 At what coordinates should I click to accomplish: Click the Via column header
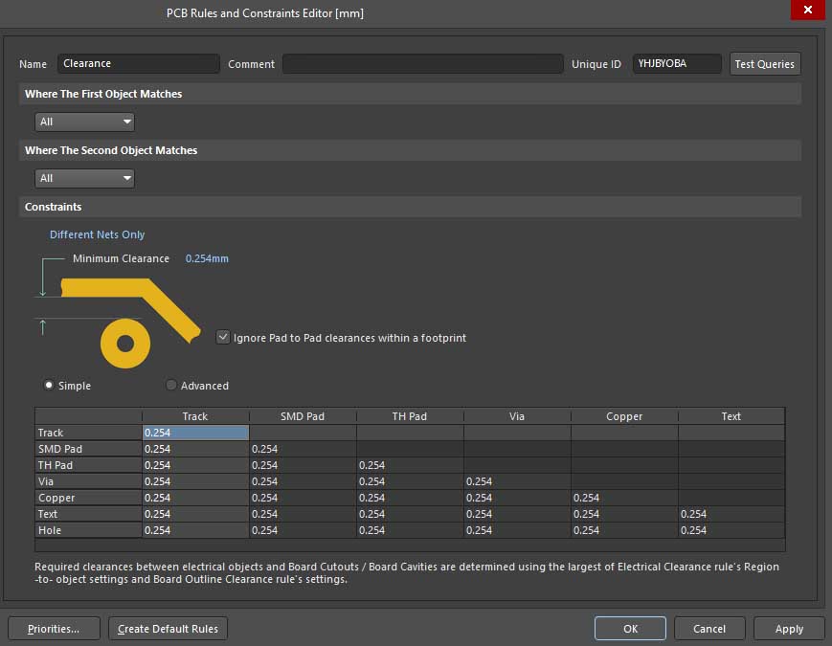(517, 416)
